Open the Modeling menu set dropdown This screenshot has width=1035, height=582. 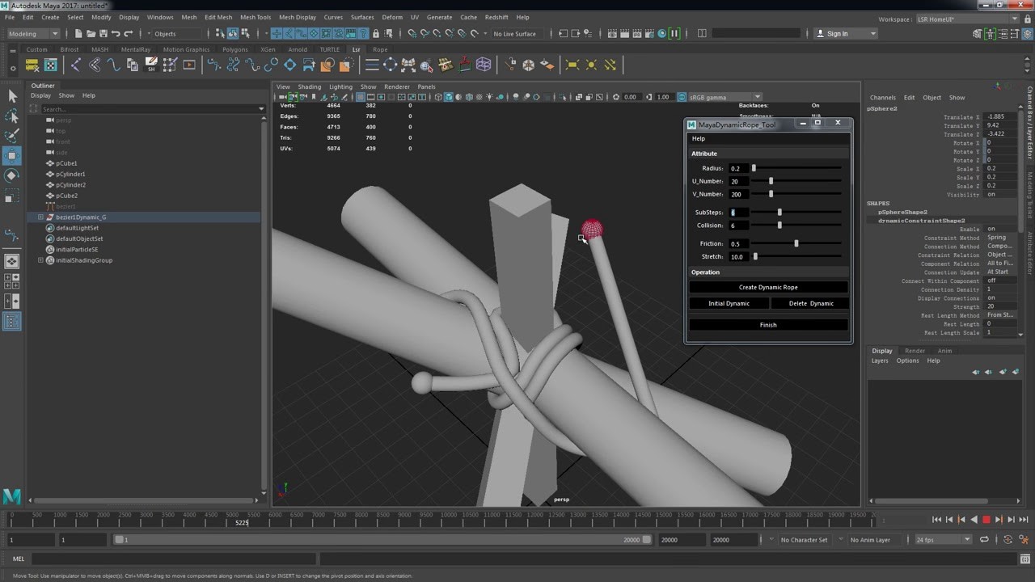32,33
